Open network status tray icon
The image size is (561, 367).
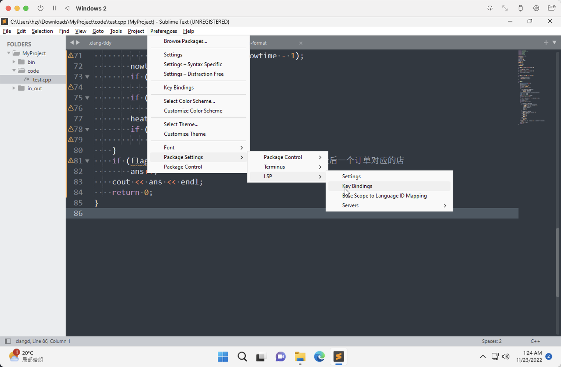pyautogui.click(x=495, y=356)
